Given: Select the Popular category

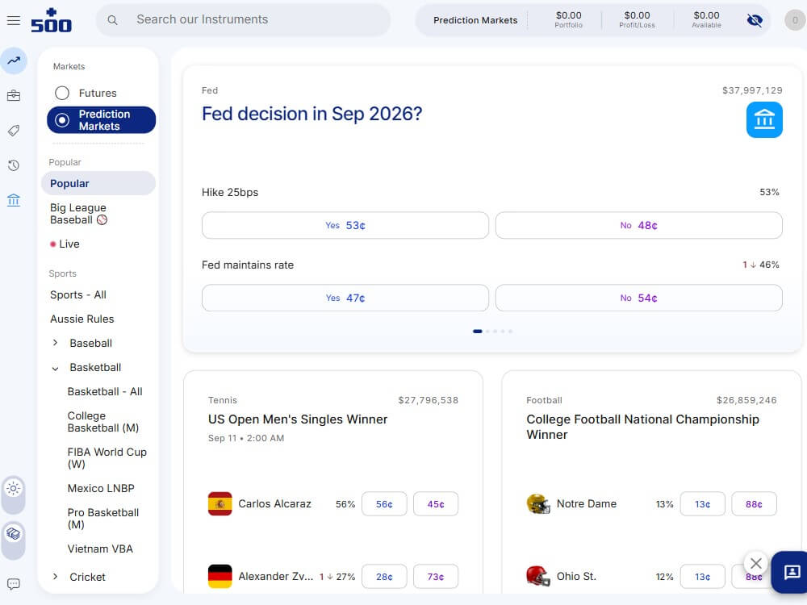Looking at the screenshot, I should click(x=98, y=184).
